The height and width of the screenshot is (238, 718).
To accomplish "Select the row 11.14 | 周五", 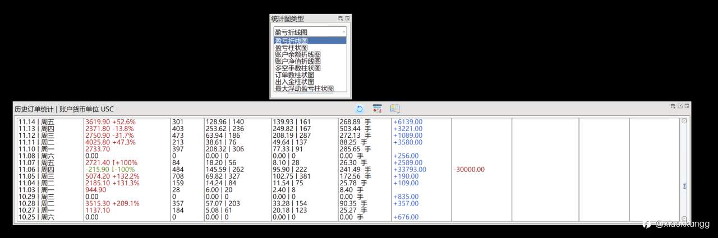I will point(348,122).
